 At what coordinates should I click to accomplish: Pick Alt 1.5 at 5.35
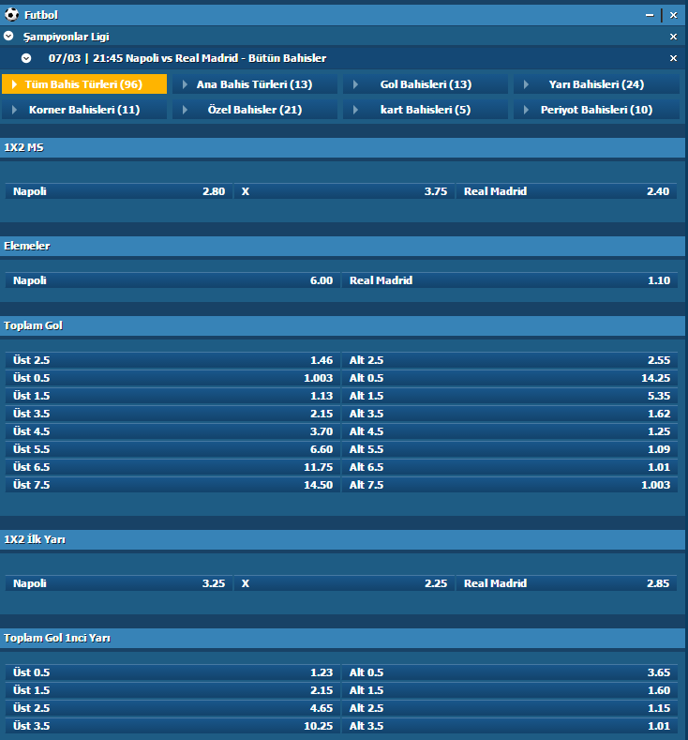coord(509,396)
